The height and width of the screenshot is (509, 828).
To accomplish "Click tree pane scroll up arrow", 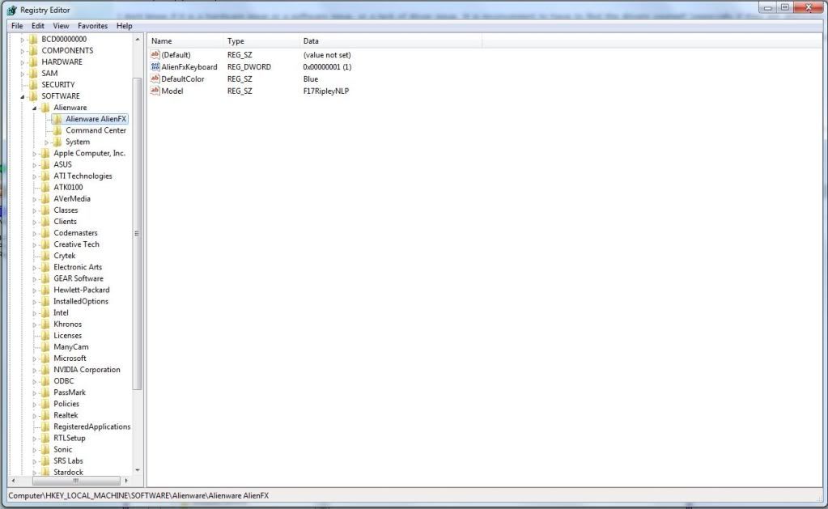I will coord(138,39).
